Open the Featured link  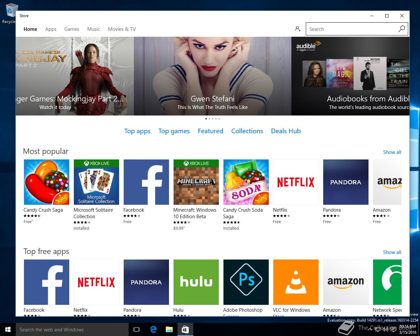coord(210,131)
